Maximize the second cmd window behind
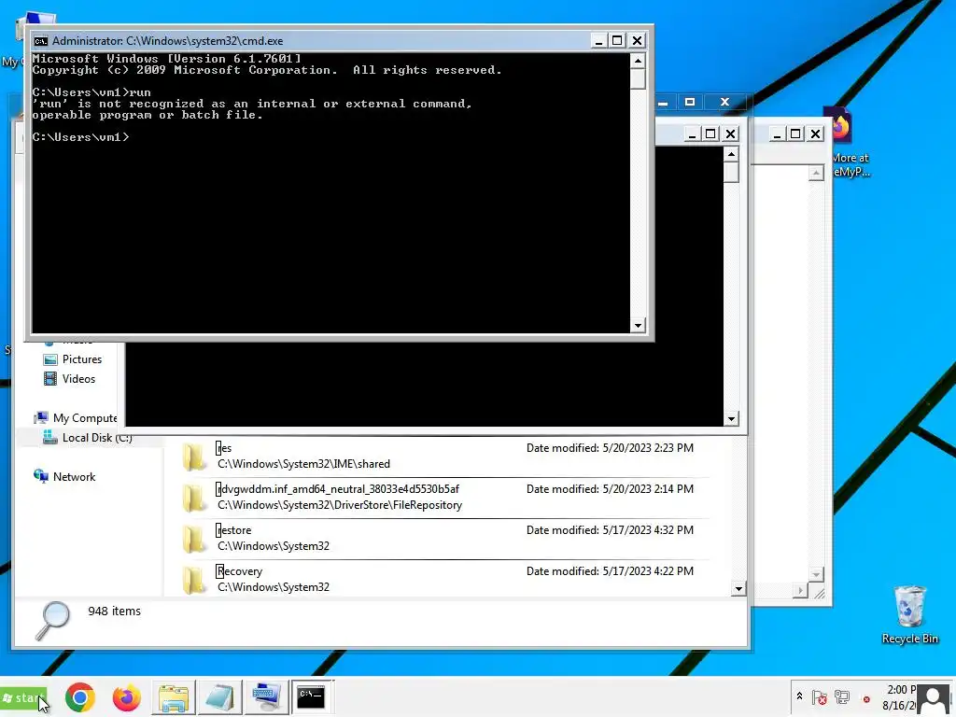This screenshot has width=956, height=717. click(x=710, y=134)
